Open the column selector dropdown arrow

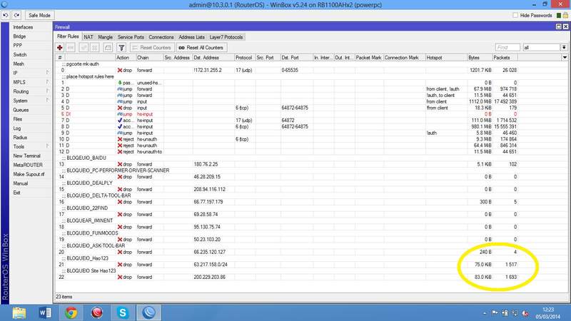coord(565,58)
